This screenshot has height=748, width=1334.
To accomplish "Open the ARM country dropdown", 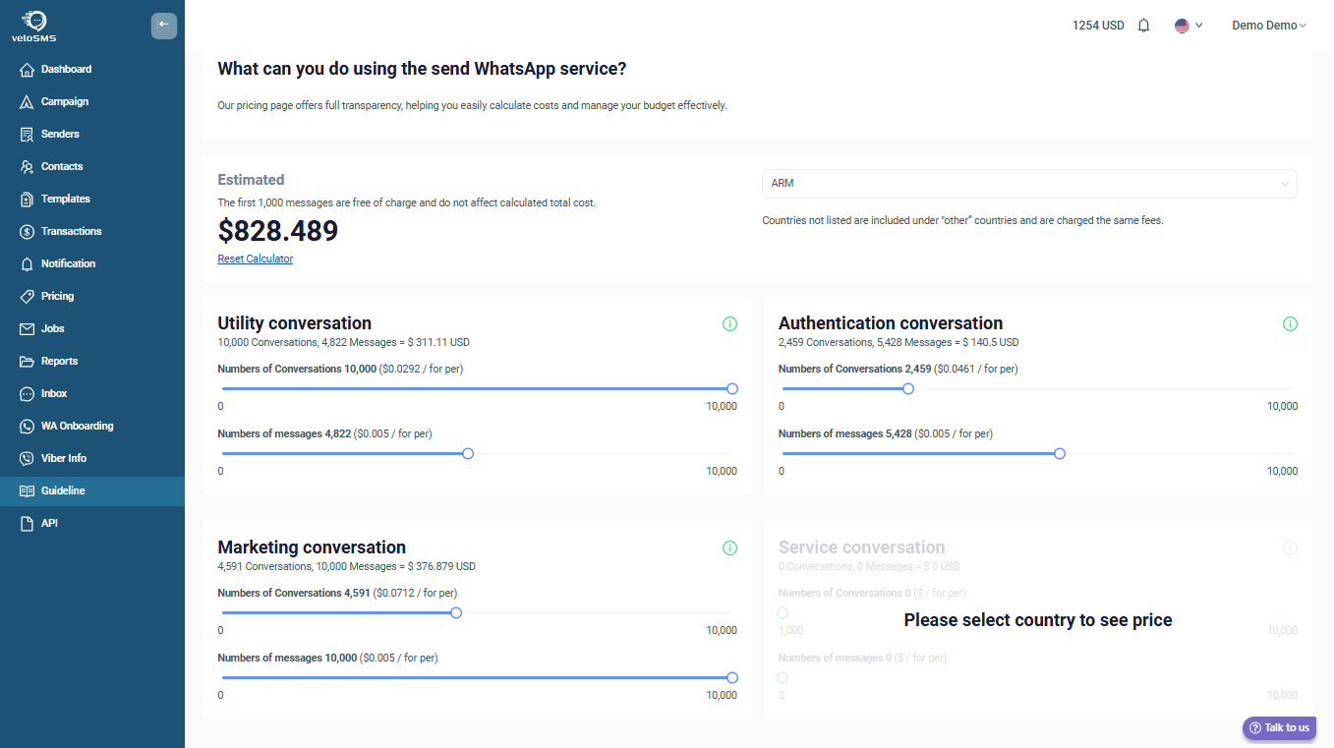I will click(1029, 184).
